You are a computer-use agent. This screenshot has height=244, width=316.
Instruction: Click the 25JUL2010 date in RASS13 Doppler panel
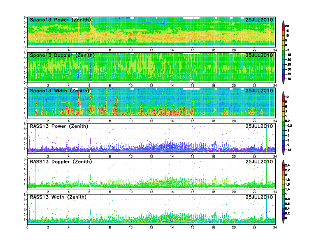(259, 161)
